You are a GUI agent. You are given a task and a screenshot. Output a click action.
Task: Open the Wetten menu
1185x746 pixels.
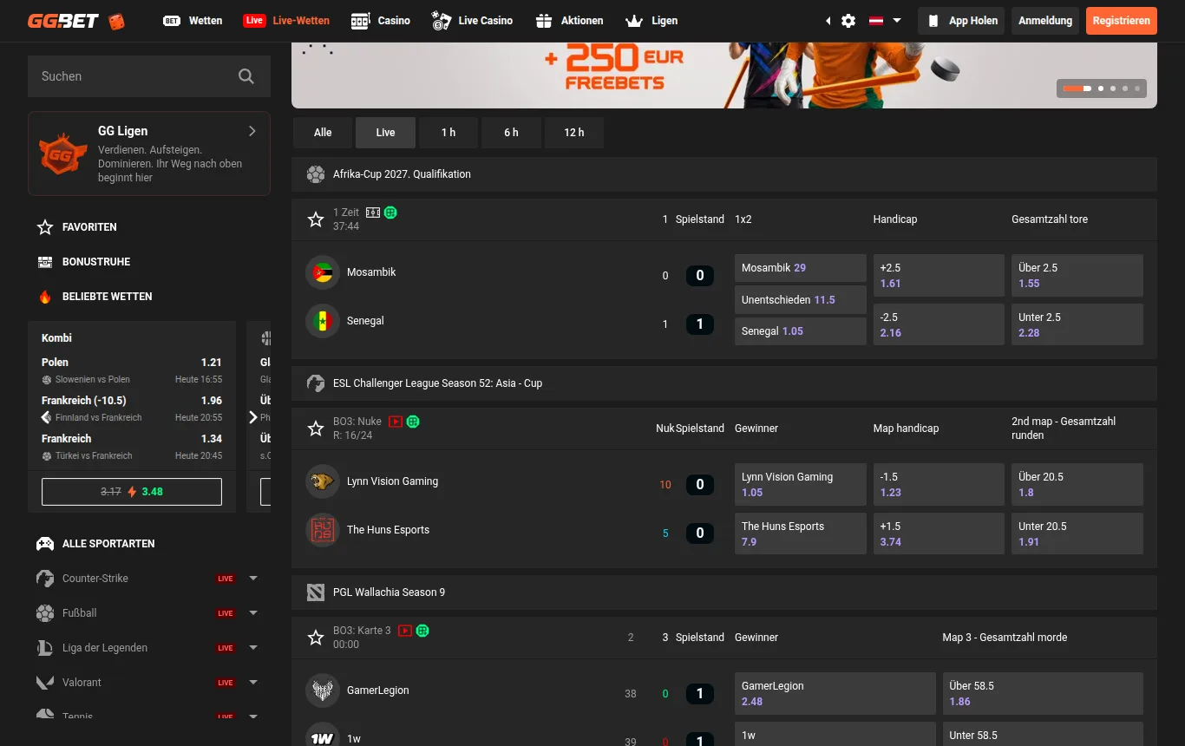193,21
